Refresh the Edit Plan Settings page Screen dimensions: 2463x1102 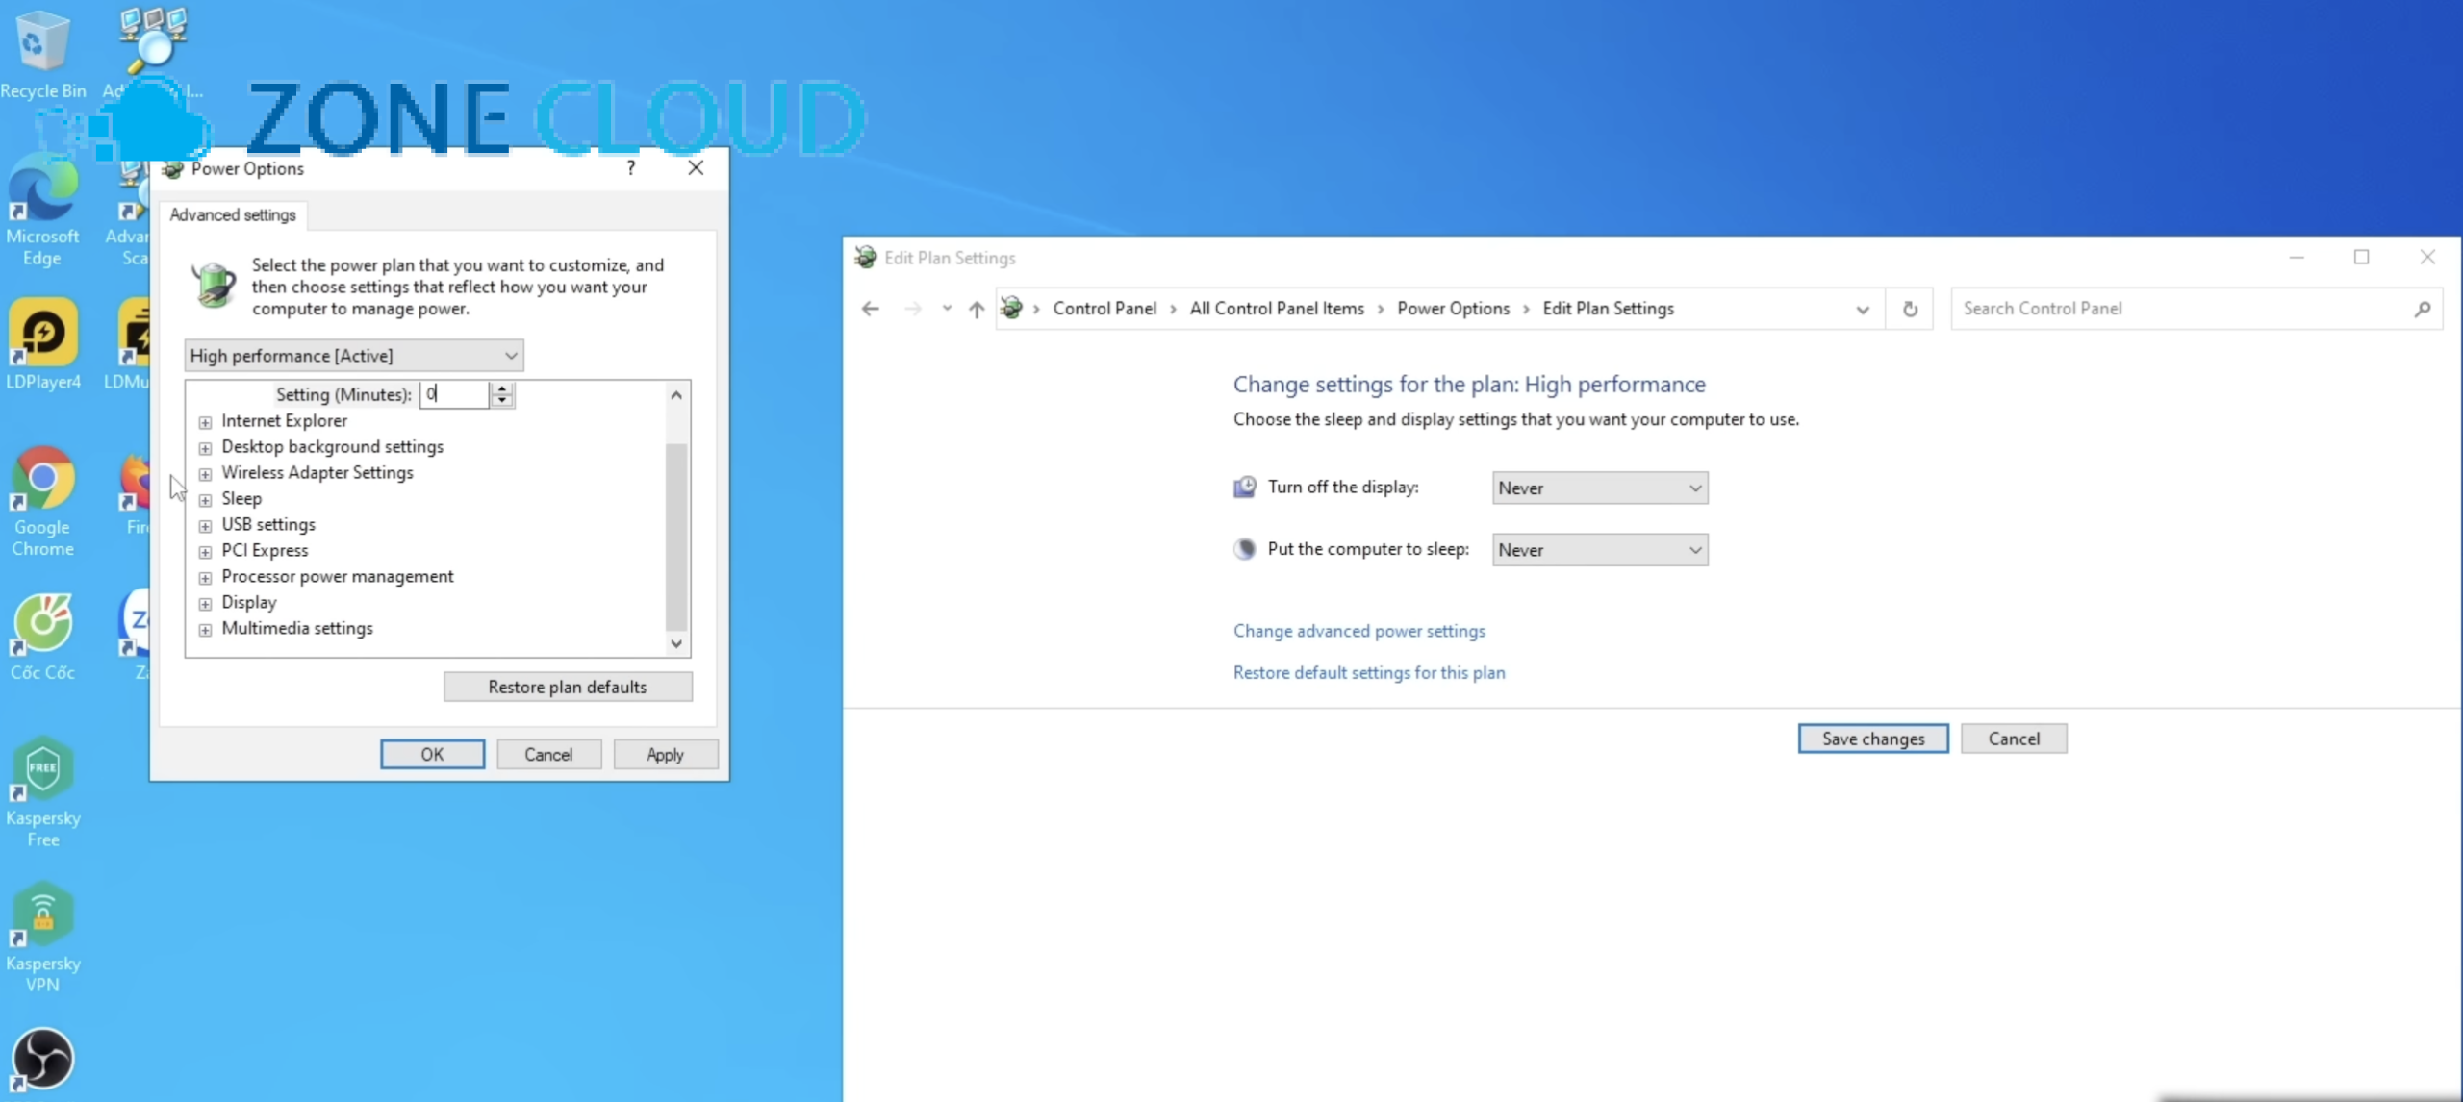[1911, 309]
